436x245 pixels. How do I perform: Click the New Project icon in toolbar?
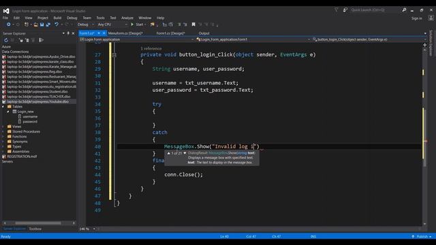pos(26,24)
